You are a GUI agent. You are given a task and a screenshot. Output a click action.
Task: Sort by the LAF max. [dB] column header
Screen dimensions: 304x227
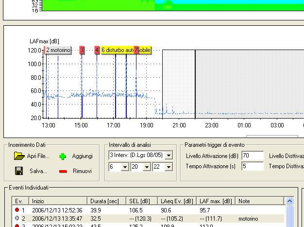[x=216, y=201]
